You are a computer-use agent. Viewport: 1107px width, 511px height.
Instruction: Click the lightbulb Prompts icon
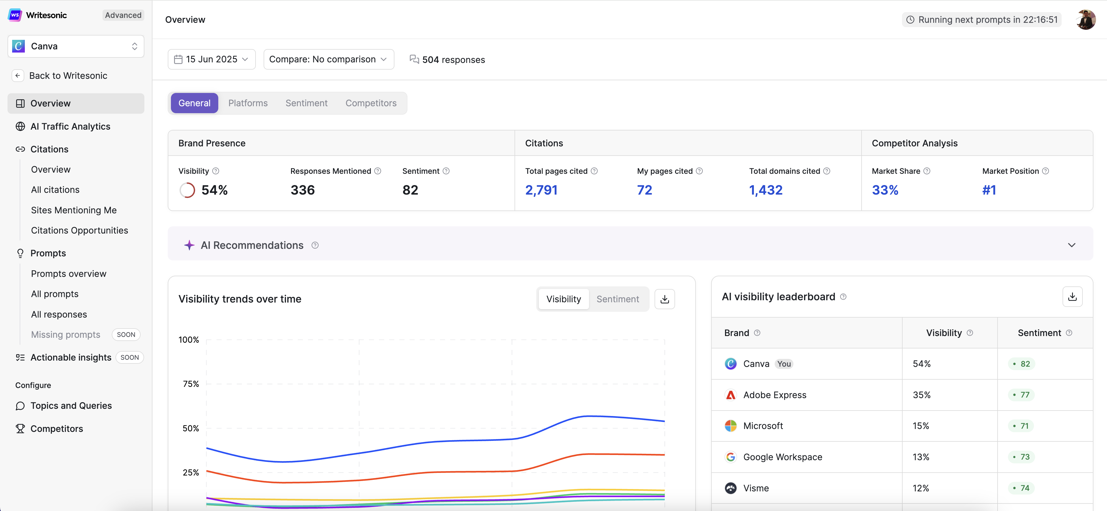(x=20, y=253)
